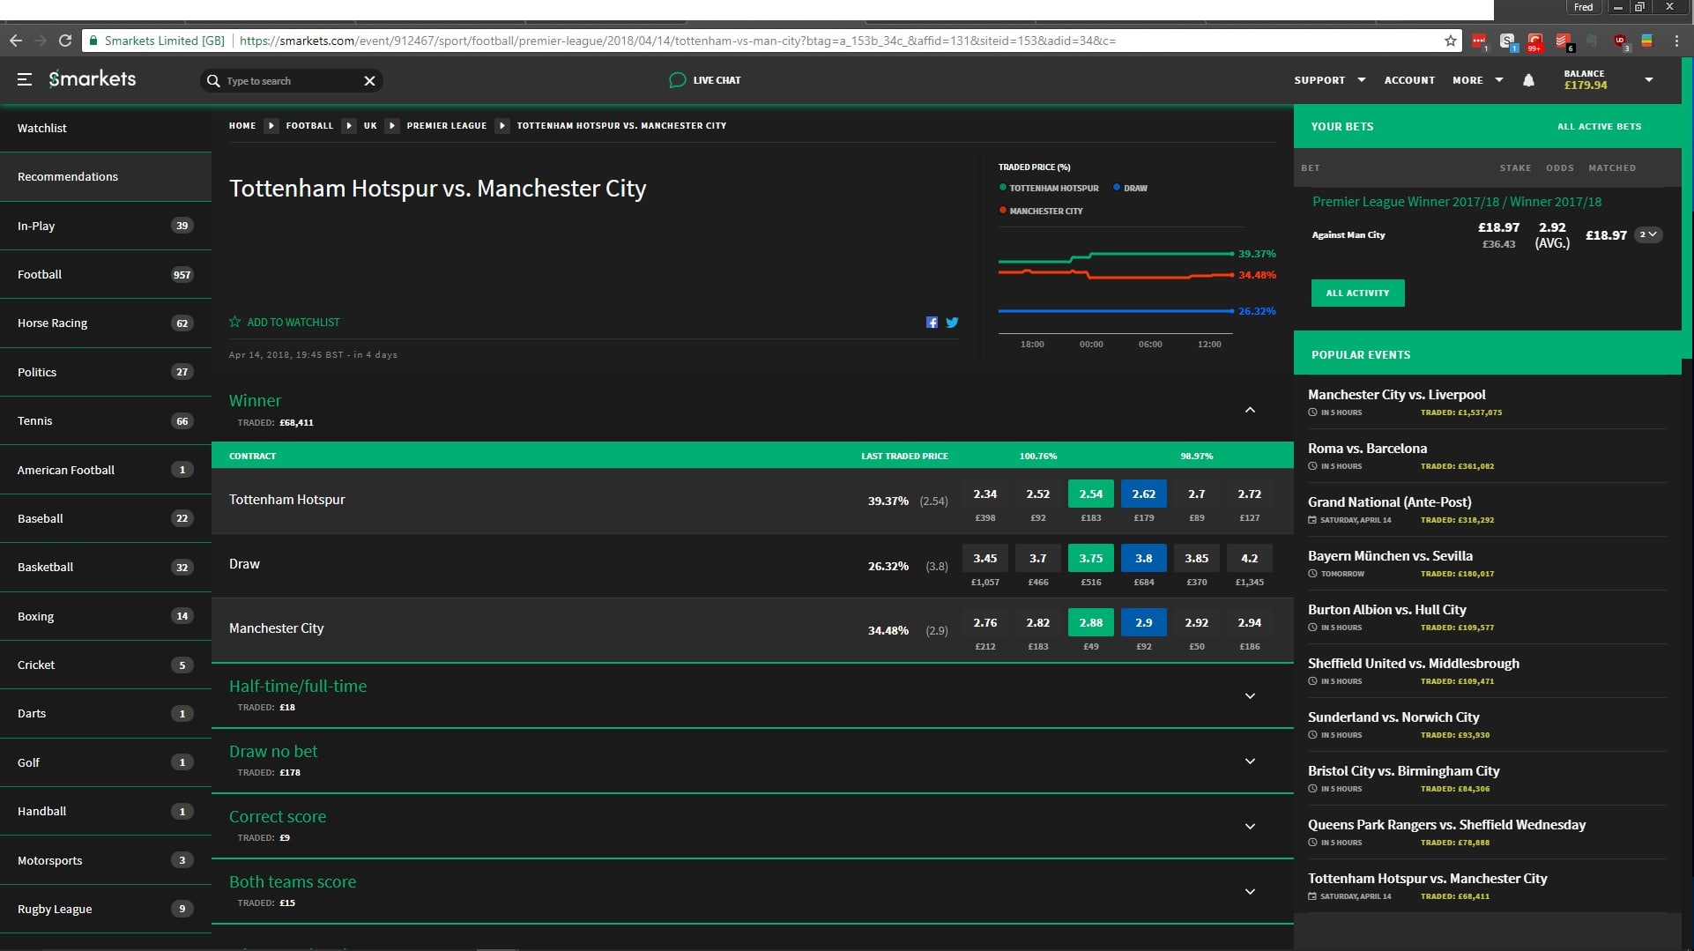This screenshot has width=1694, height=951.
Task: Toggle Manchester City chart series legend
Action: pos(1041,211)
